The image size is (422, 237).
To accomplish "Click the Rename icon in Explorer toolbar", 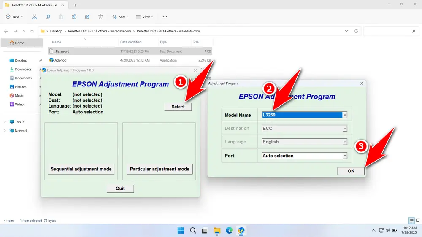I will [74, 17].
